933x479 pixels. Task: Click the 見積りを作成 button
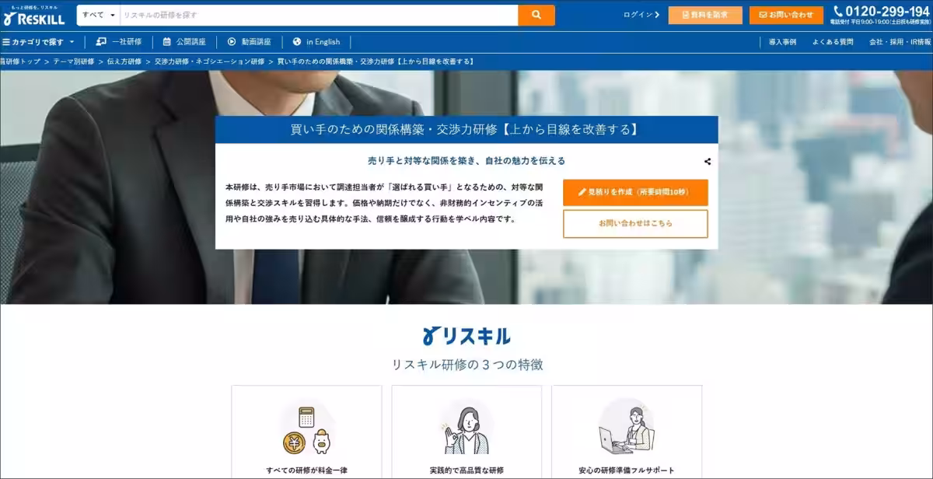coord(634,191)
